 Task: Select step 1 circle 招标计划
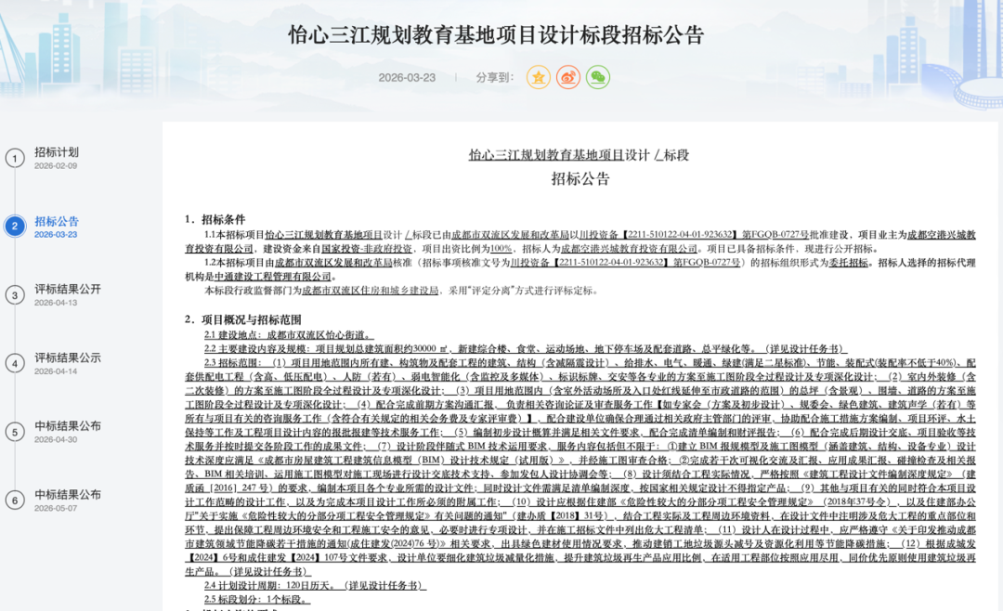pos(15,158)
